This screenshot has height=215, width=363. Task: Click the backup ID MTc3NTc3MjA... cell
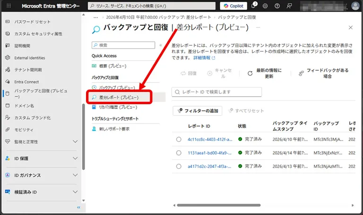click(x=328, y=139)
